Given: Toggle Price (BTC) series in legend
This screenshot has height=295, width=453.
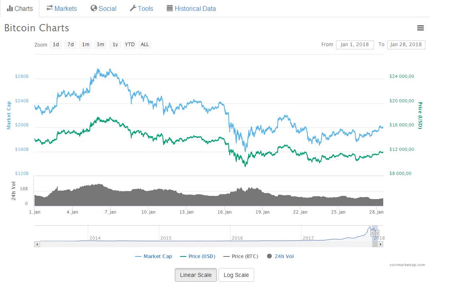Looking at the screenshot, I should click(241, 256).
